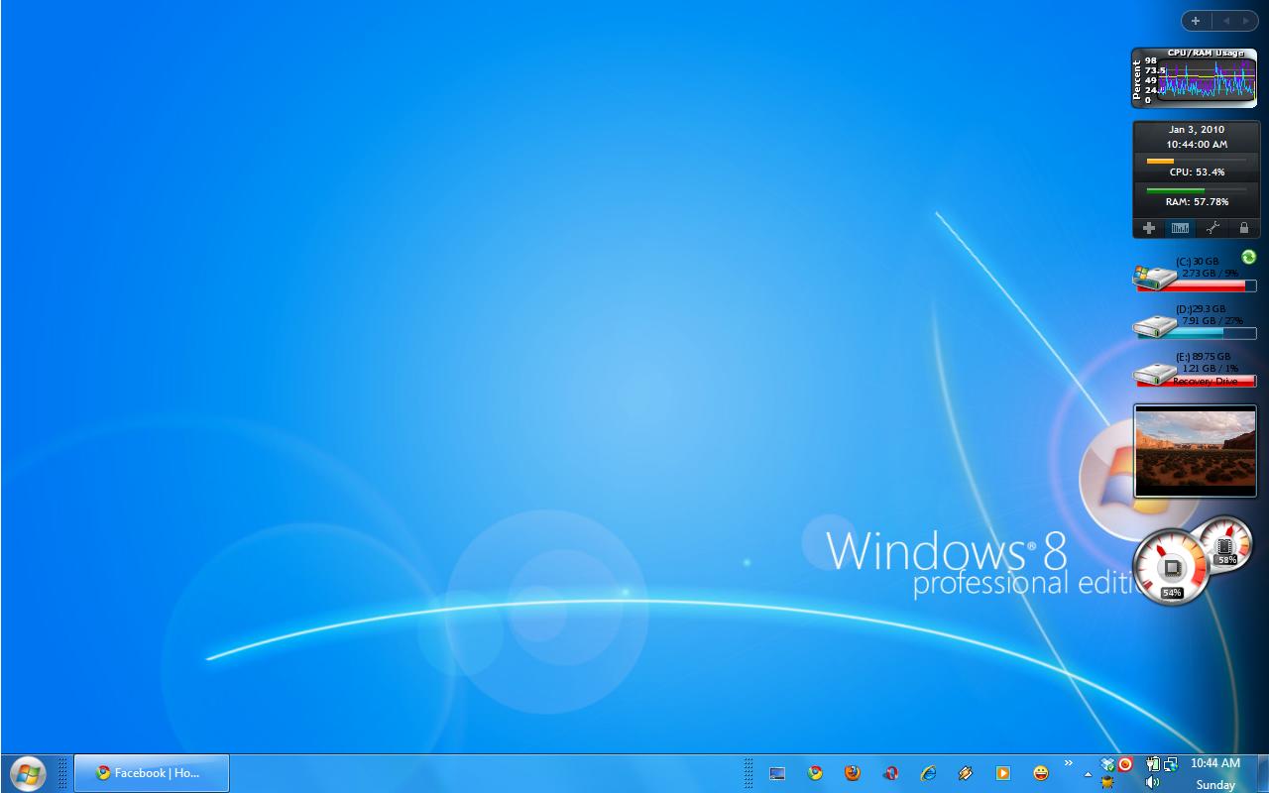Image resolution: width=1269 pixels, height=793 pixels.
Task: Launch Internet Explorer from quick launch
Action: [928, 773]
